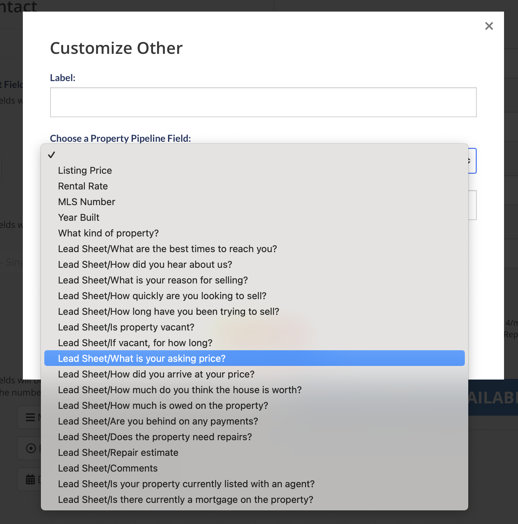This screenshot has height=524, width=518.
Task: Choose 'Lead Sheet/Comments' from the list
Action: pos(108,468)
